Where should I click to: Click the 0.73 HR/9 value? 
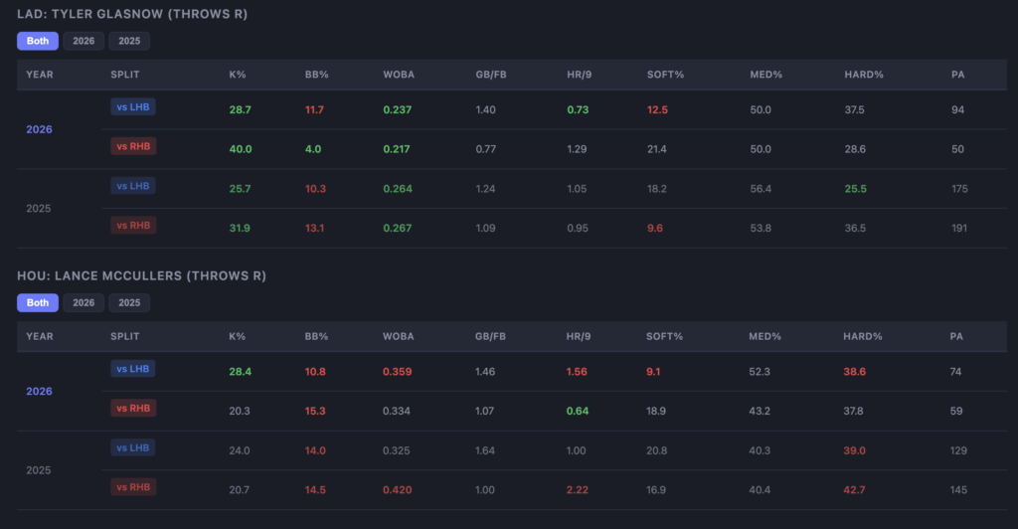pyautogui.click(x=578, y=109)
